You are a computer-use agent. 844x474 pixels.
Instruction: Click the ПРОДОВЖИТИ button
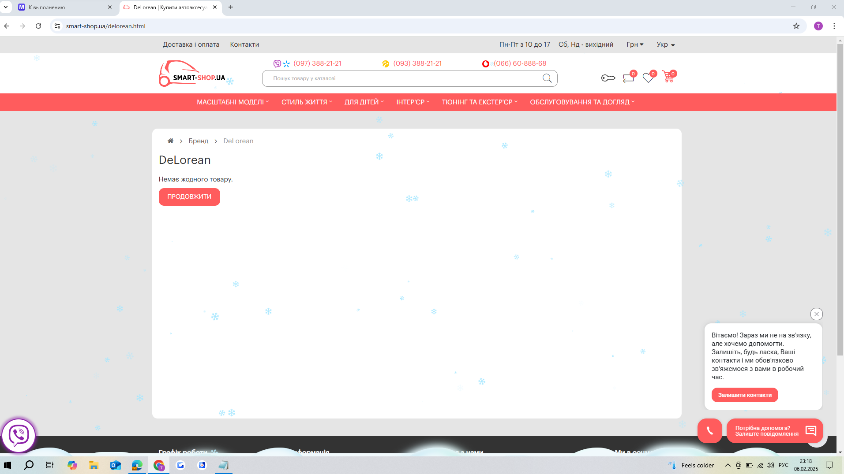[189, 197]
